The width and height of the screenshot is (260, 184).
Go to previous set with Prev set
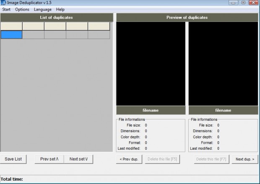[x=49, y=159]
